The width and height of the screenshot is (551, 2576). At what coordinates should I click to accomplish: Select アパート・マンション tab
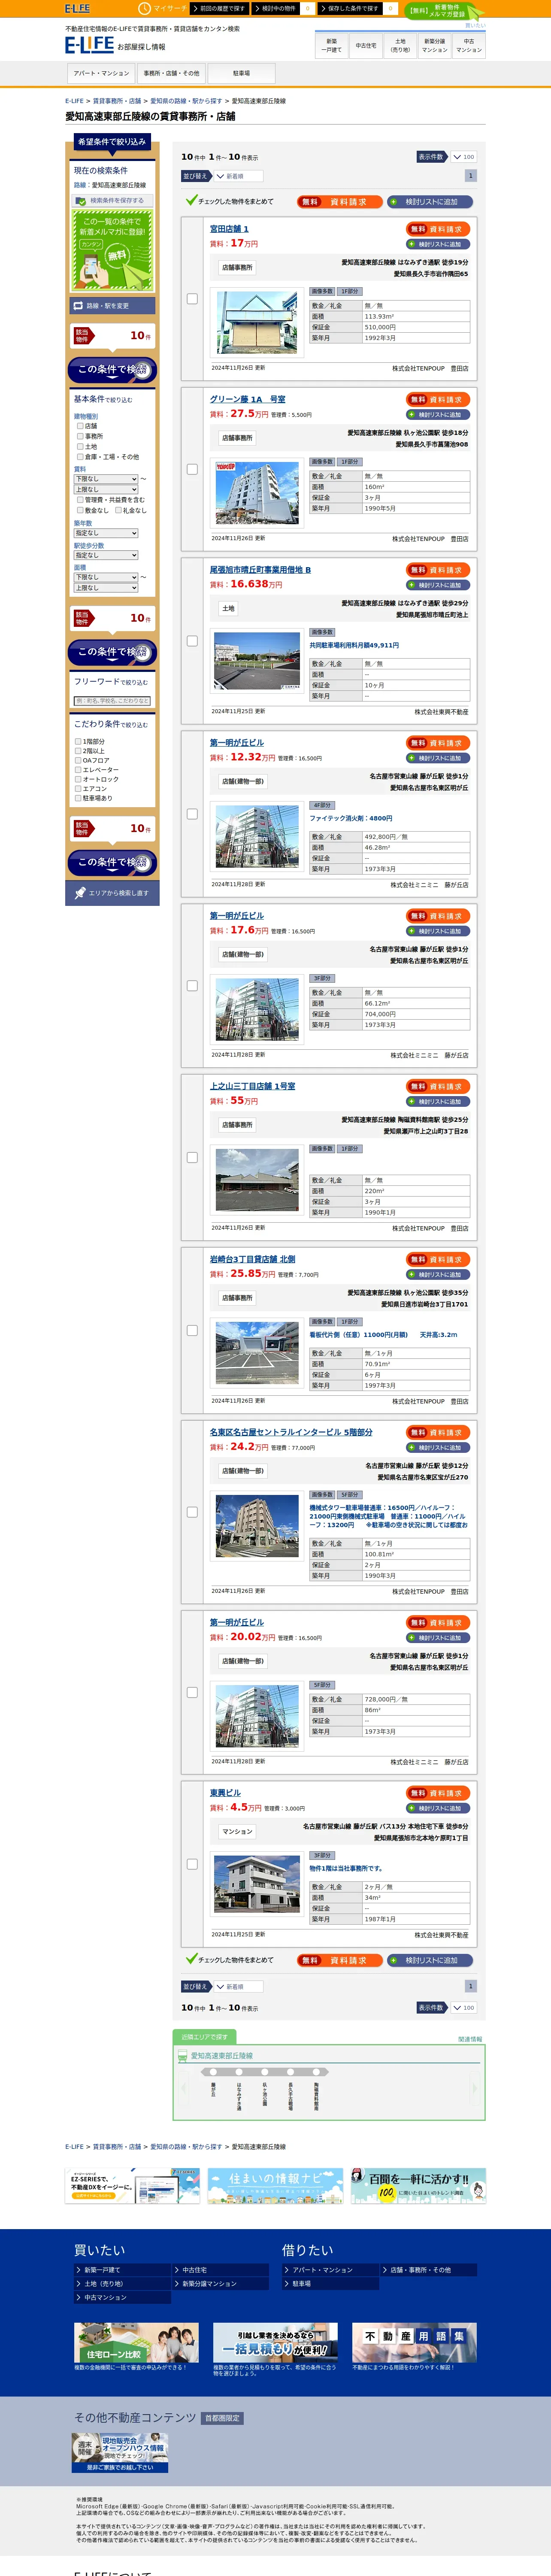[x=101, y=73]
